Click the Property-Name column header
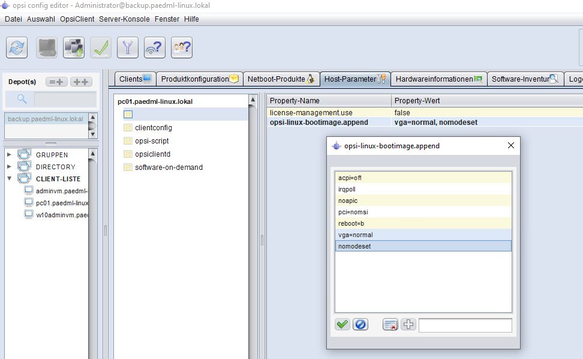Screen dimensions: 583x359 pos(329,100)
